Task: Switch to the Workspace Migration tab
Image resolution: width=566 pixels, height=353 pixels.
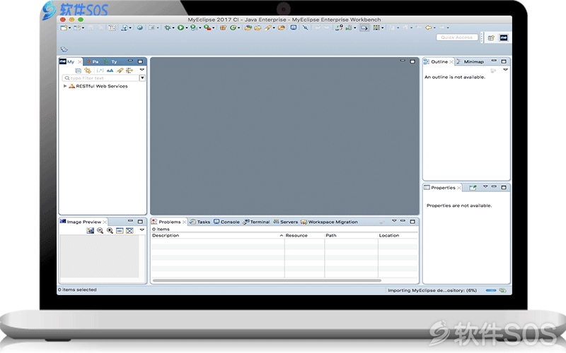Action: 329,222
